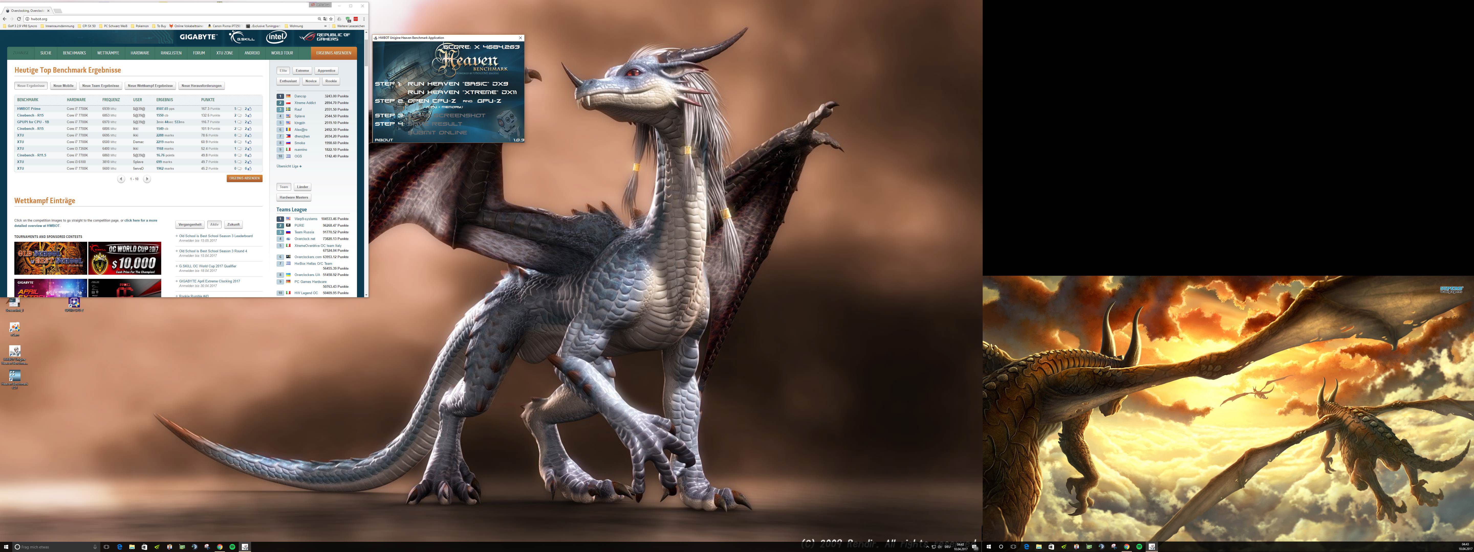1474x552 pixels.
Task: Click ABOUT in the Heaven benchmark window
Action: [384, 140]
